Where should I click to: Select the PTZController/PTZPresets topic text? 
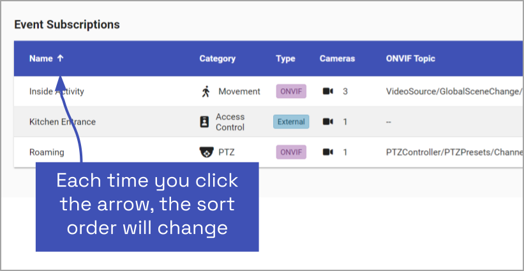pos(454,152)
